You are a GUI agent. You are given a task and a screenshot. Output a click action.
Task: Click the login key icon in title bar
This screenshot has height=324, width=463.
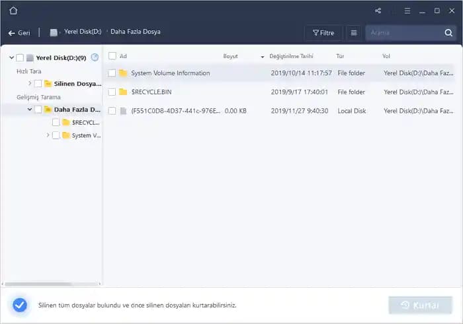392,11
